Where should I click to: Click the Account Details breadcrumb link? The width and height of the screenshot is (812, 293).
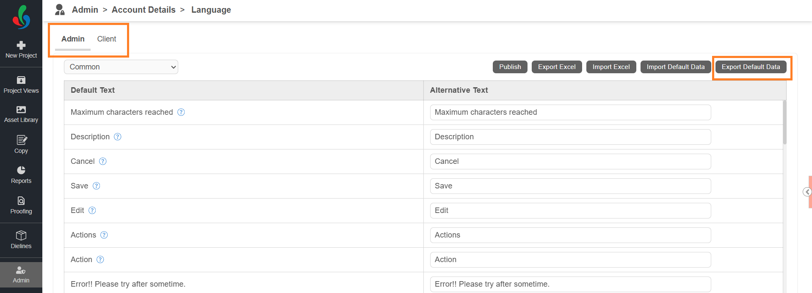tap(144, 10)
